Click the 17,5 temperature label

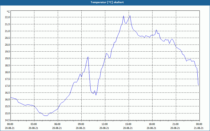7,79
